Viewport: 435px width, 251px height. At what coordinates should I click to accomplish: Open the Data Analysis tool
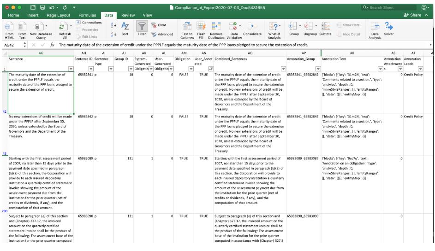[375, 30]
